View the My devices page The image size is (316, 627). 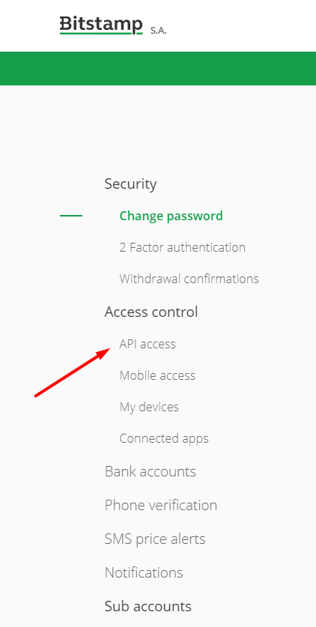(149, 407)
